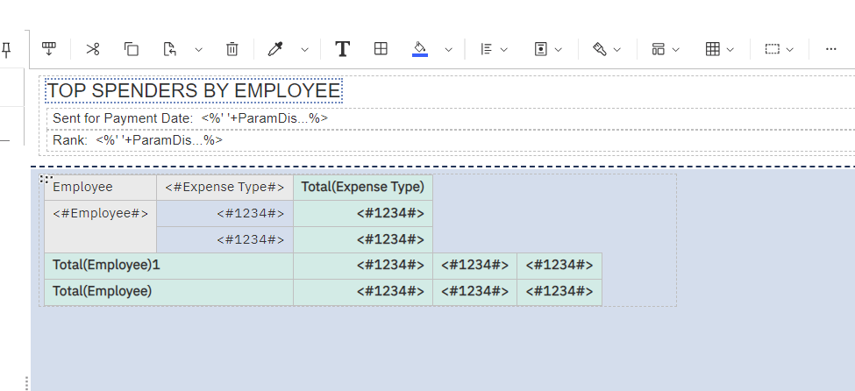Click the border grid icon
Image resolution: width=855 pixels, height=391 pixels.
[381, 49]
